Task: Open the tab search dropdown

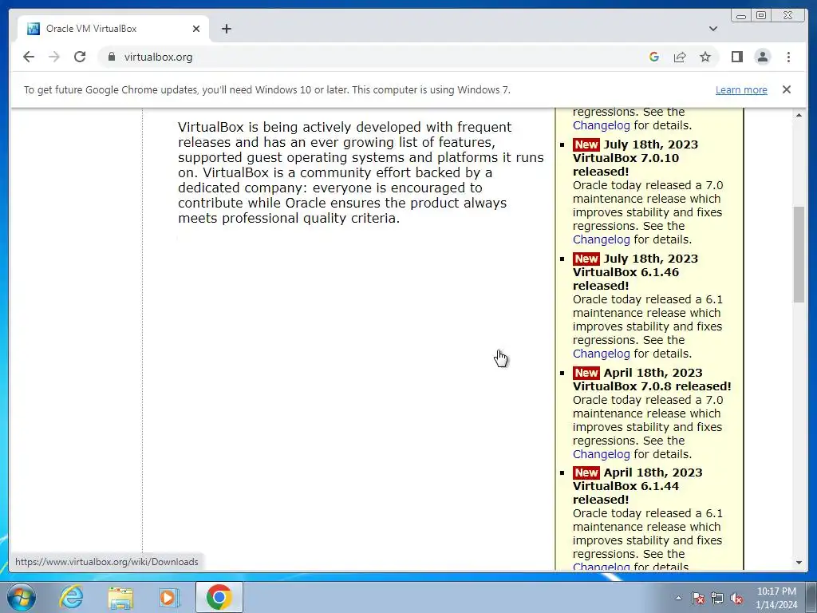Action: (713, 29)
